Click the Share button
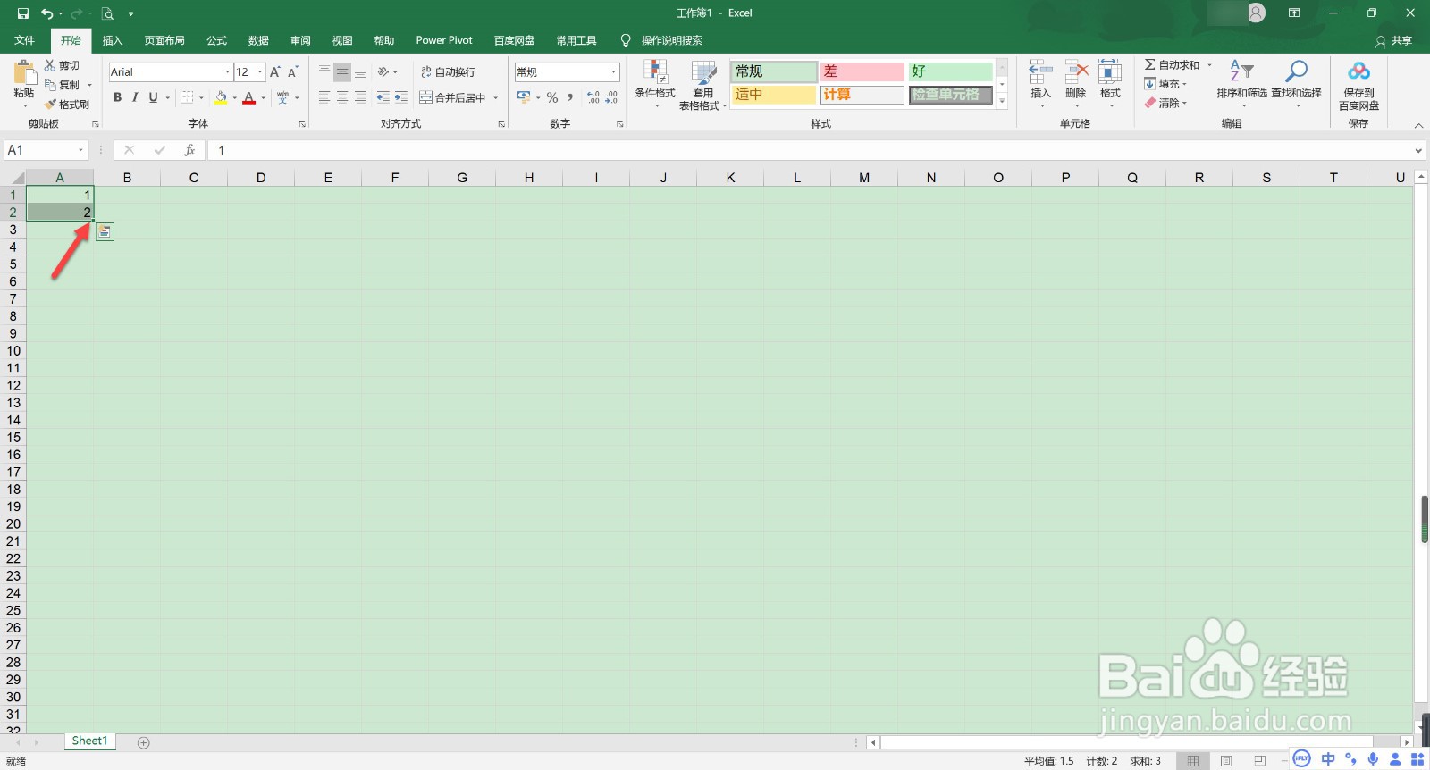Viewport: 1430px width, 770px height. [1394, 41]
